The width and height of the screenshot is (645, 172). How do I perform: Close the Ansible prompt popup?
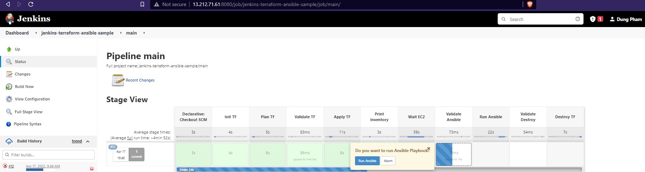click(428, 148)
